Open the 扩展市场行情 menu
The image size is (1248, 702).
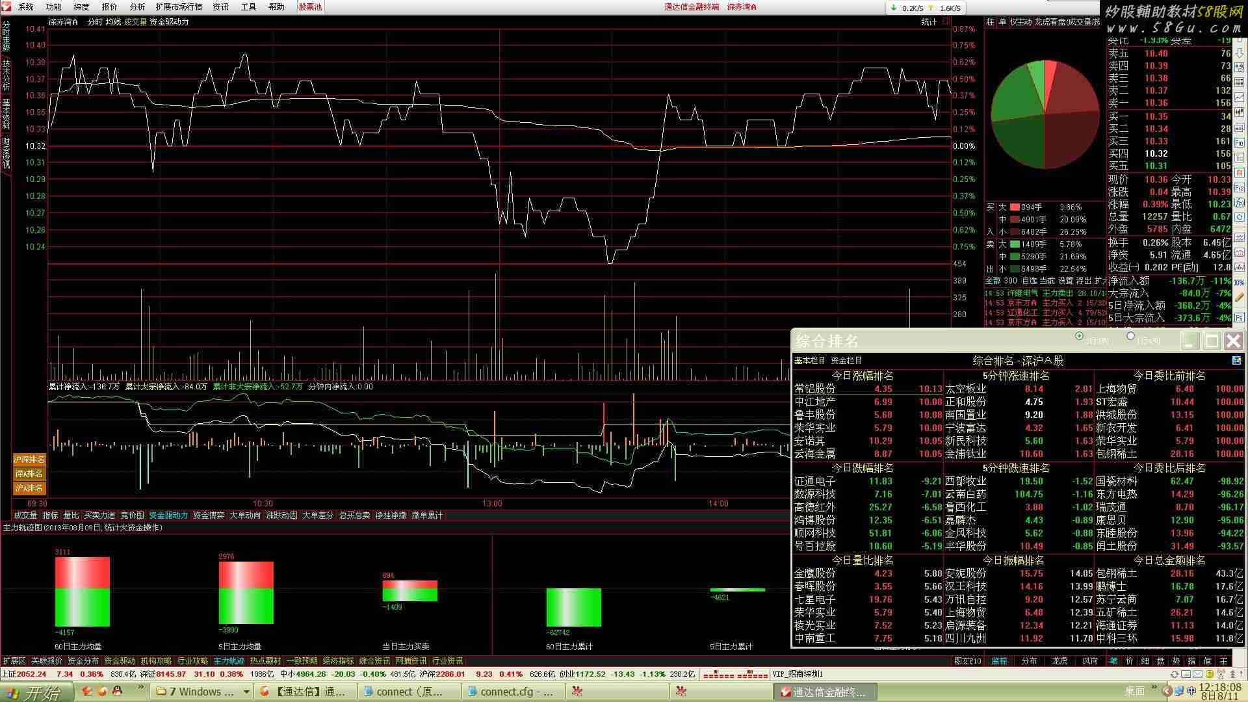pyautogui.click(x=179, y=7)
